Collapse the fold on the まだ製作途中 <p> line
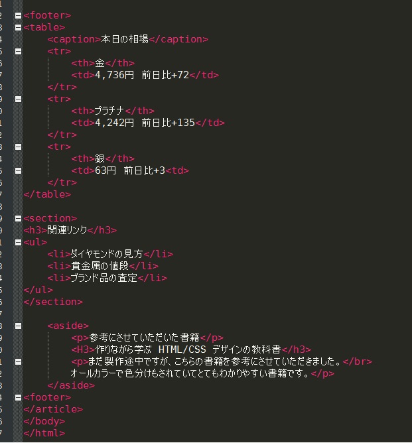The image size is (412, 443). pyautogui.click(x=18, y=361)
